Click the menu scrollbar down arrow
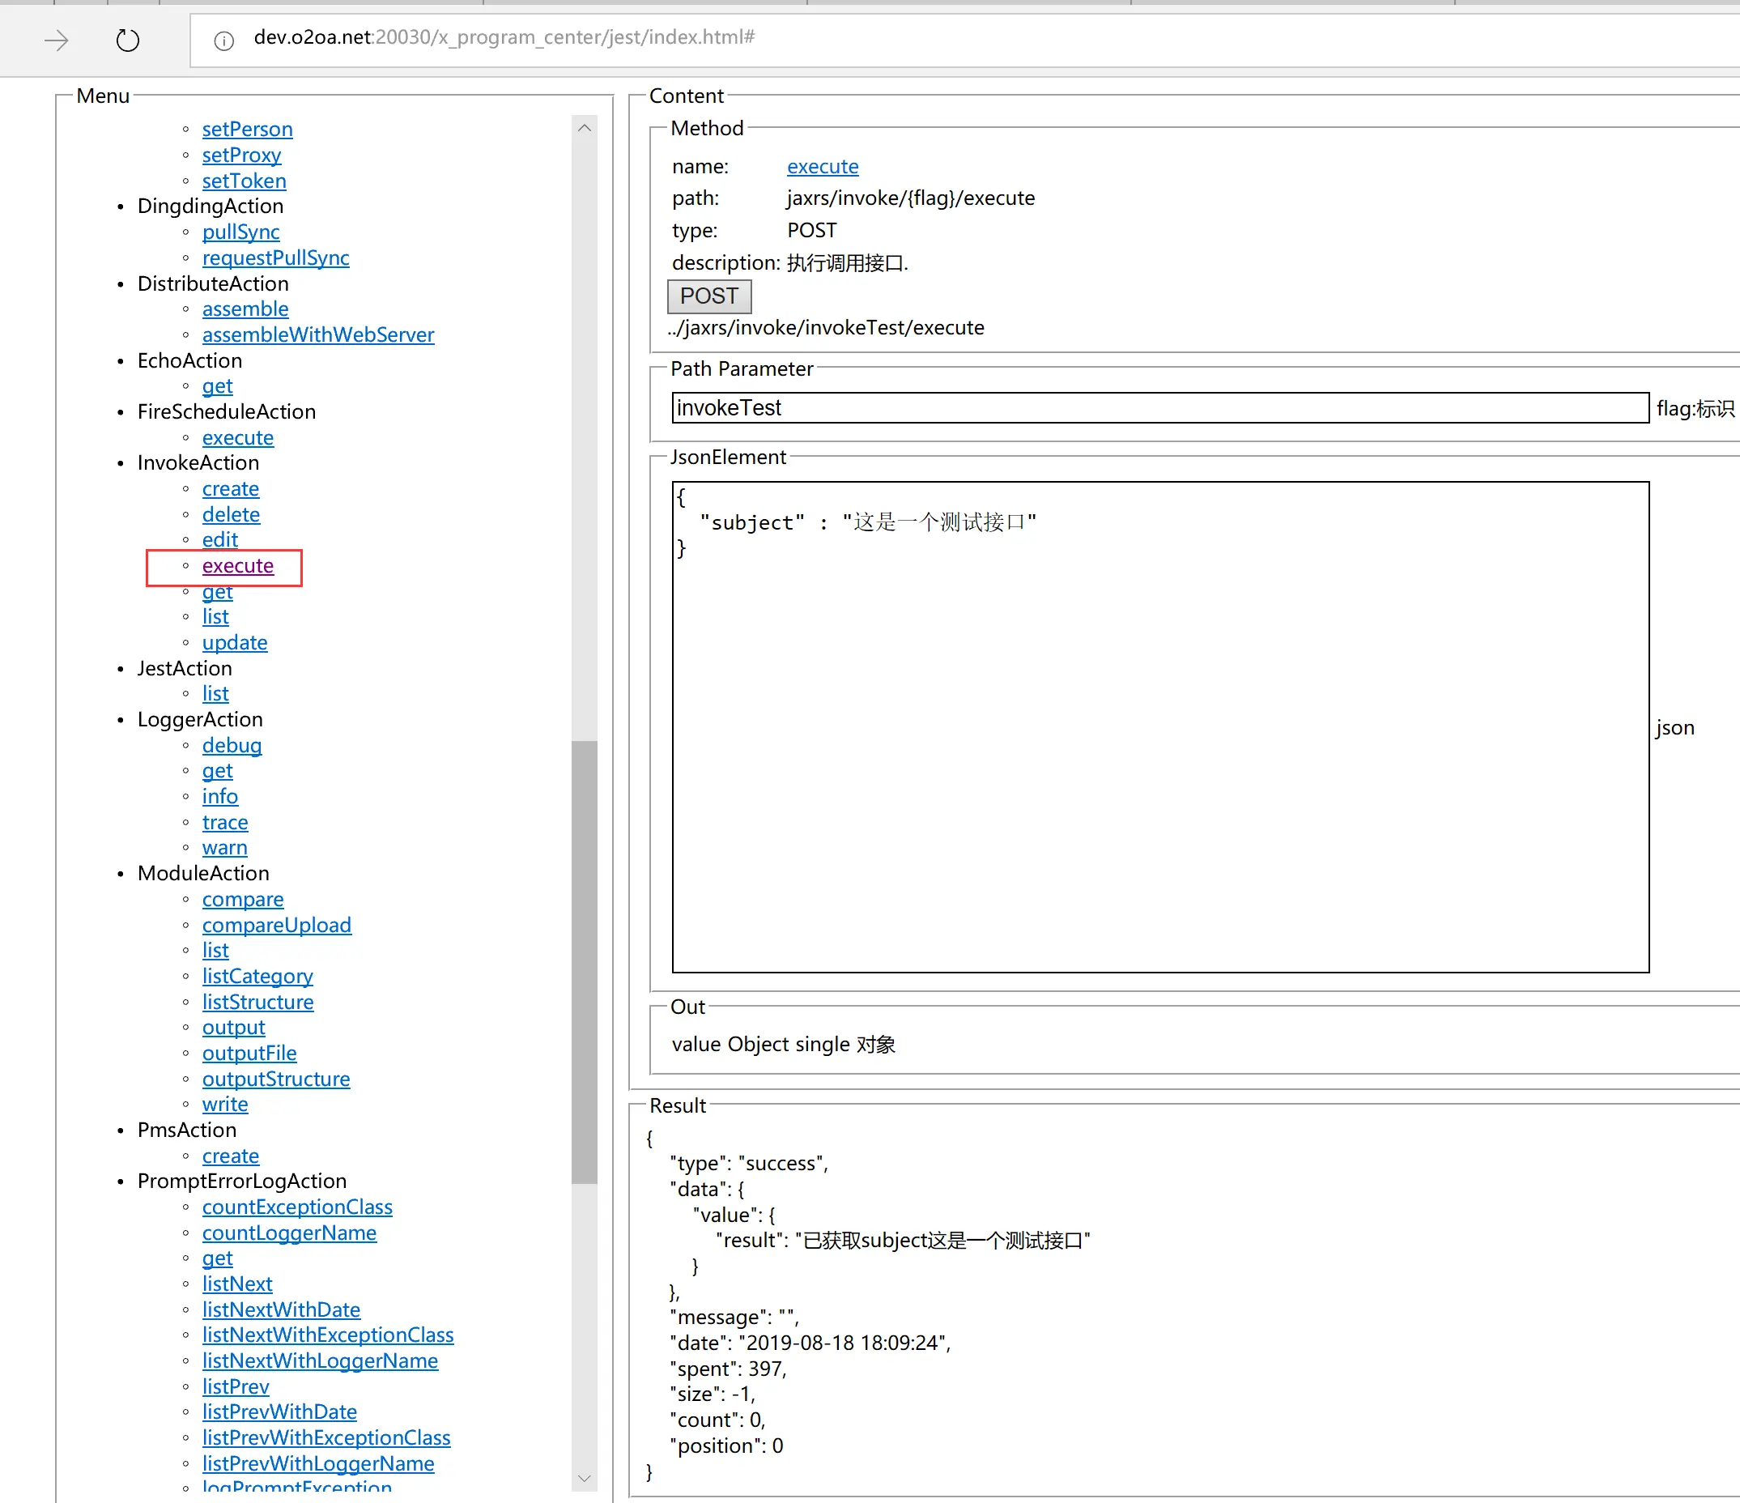1740x1503 pixels. click(x=585, y=1478)
